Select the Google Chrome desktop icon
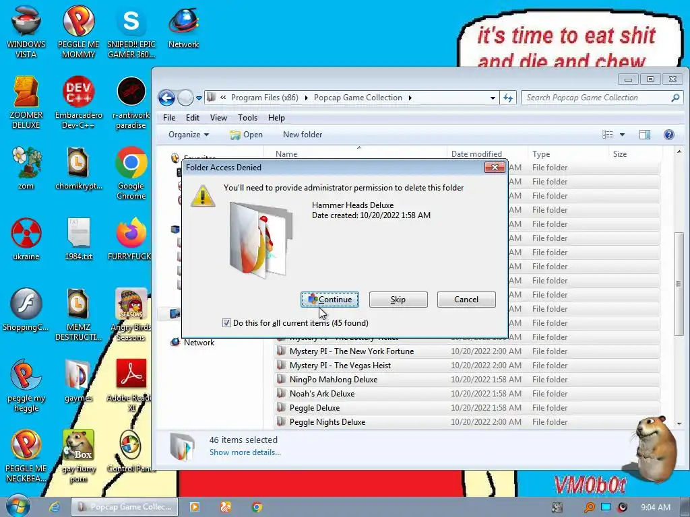The height and width of the screenshot is (517, 690). tap(131, 173)
